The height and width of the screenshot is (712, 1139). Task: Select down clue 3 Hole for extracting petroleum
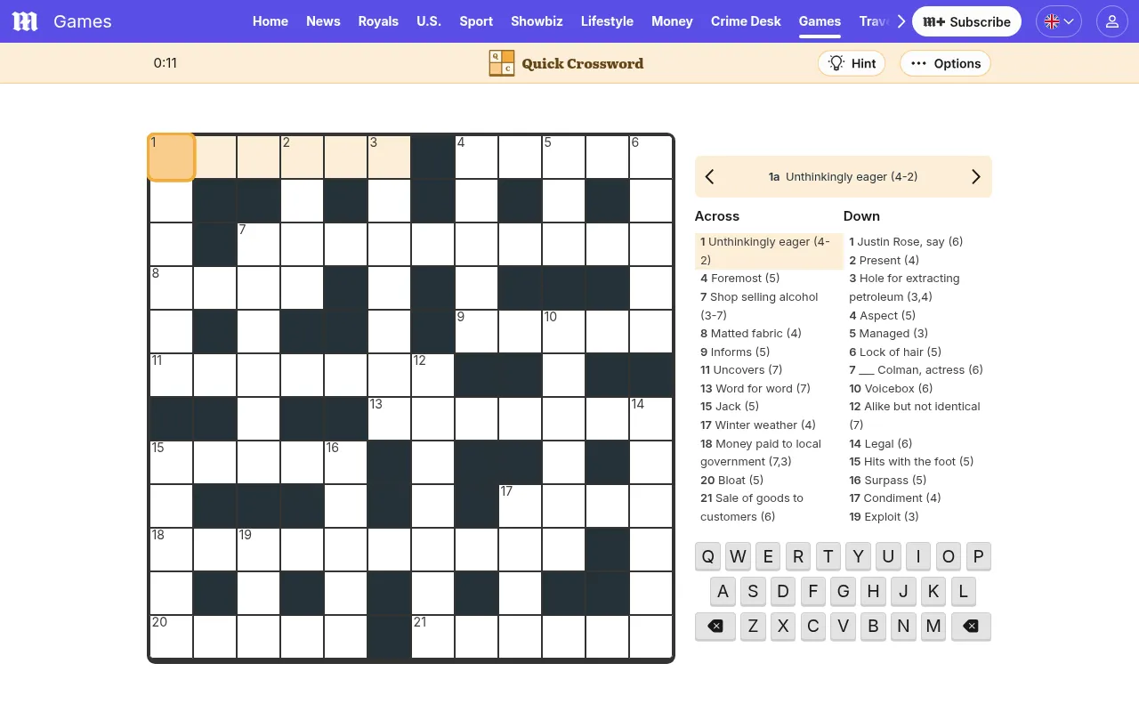pyautogui.click(x=917, y=287)
